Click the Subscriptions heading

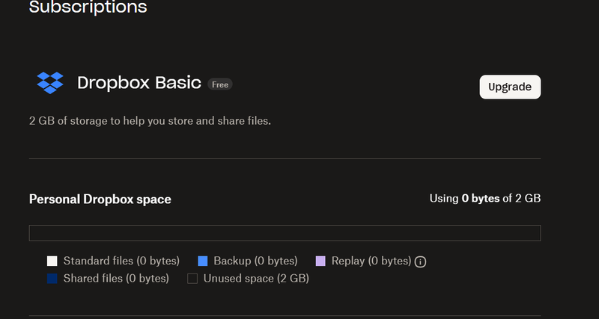(88, 8)
